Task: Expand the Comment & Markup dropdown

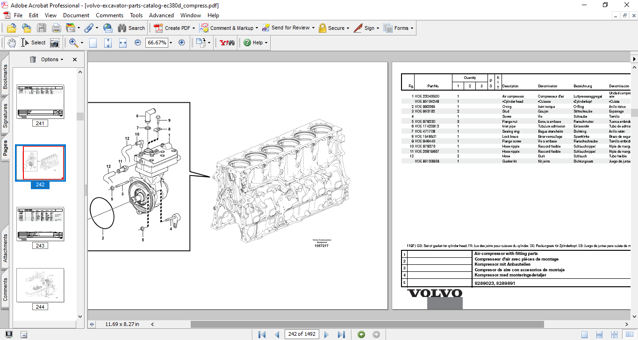Action: 257,28
